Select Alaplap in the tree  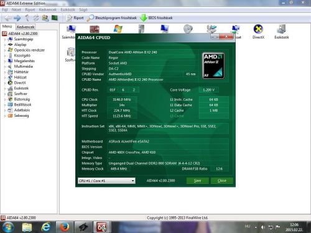(20, 45)
